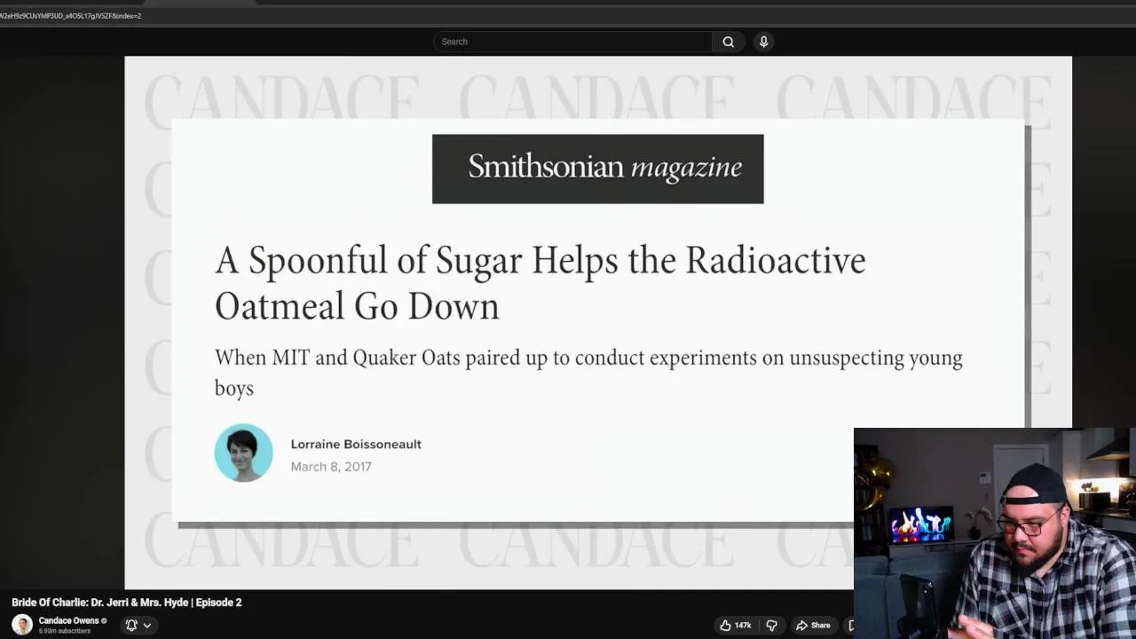The image size is (1136, 639).
Task: Click the headline A Spoonful of Sugar
Action: pyautogui.click(x=540, y=283)
